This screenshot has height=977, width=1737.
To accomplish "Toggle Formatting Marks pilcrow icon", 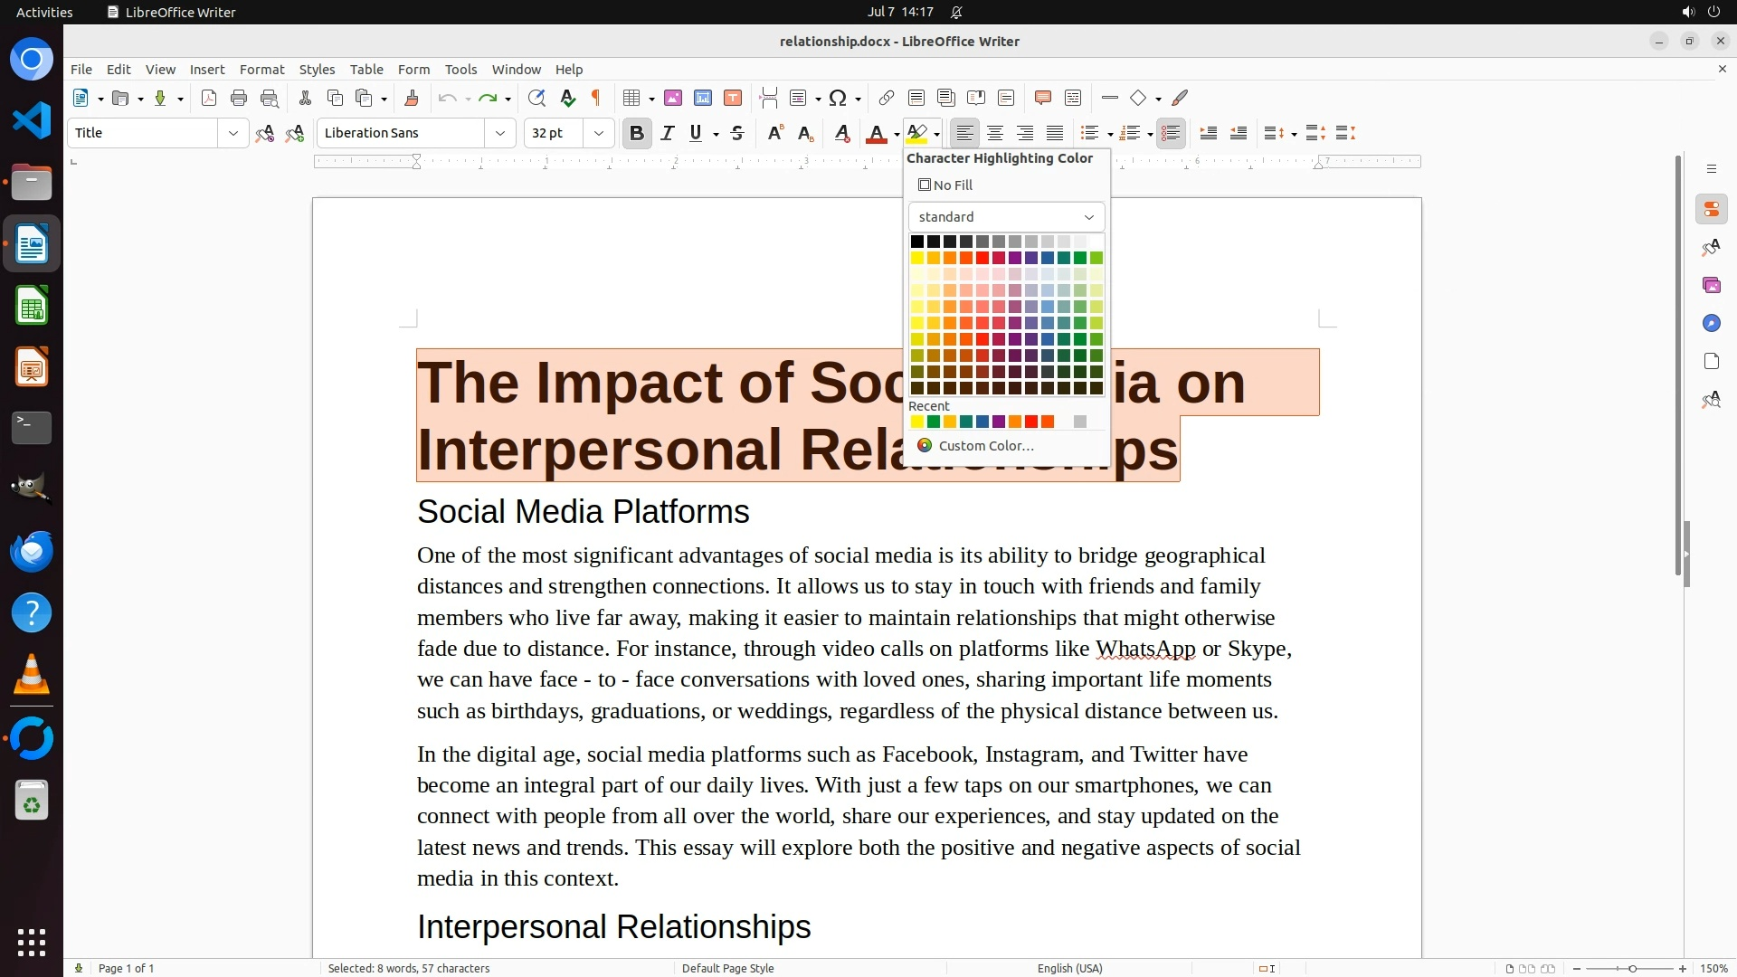I will pos(596,98).
